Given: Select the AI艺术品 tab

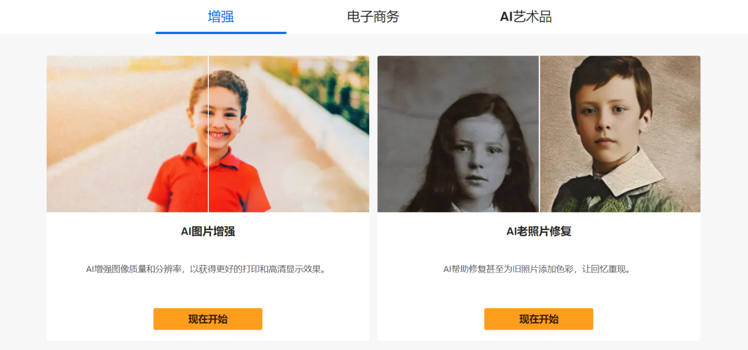Looking at the screenshot, I should (526, 16).
